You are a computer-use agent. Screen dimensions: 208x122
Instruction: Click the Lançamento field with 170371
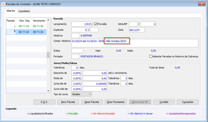82,24
